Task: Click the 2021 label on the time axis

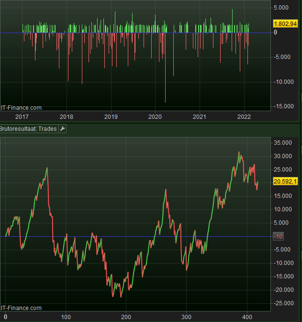Action: pos(200,116)
